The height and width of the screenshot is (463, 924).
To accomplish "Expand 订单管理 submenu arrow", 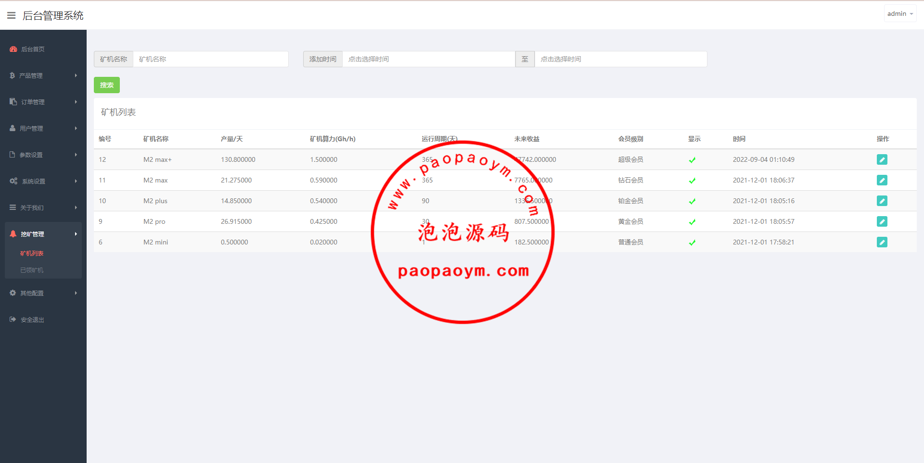I will (x=76, y=102).
